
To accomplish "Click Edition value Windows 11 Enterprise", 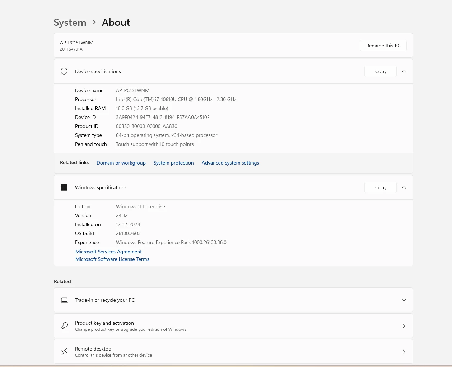I will (140, 206).
